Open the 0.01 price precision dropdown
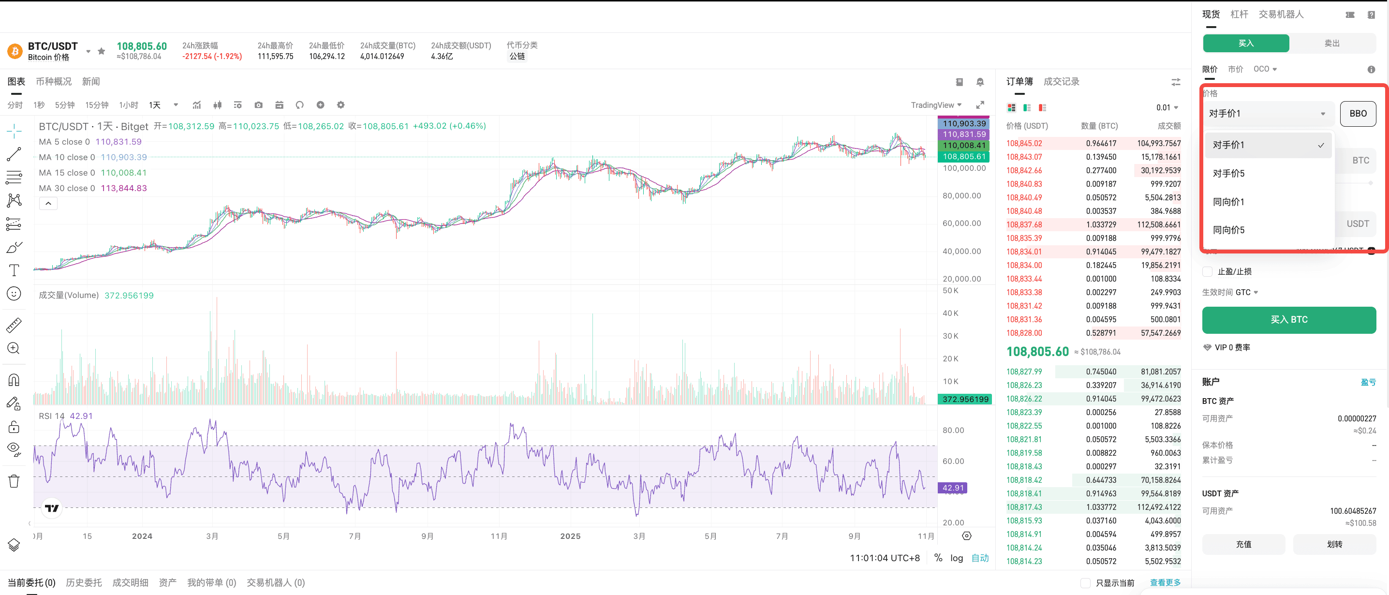Image resolution: width=1389 pixels, height=595 pixels. [1167, 108]
